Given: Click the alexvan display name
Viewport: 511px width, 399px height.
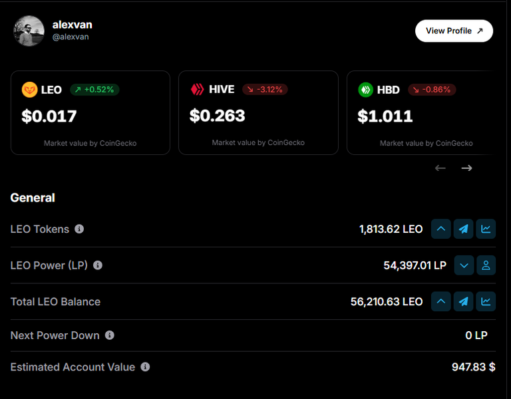Looking at the screenshot, I should (73, 25).
